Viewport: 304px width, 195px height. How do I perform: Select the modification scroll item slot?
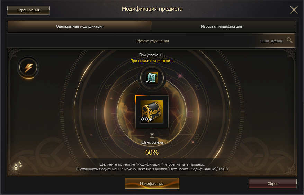(152, 78)
